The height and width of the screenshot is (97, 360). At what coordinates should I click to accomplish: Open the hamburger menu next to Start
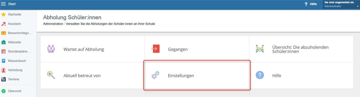(4, 4)
